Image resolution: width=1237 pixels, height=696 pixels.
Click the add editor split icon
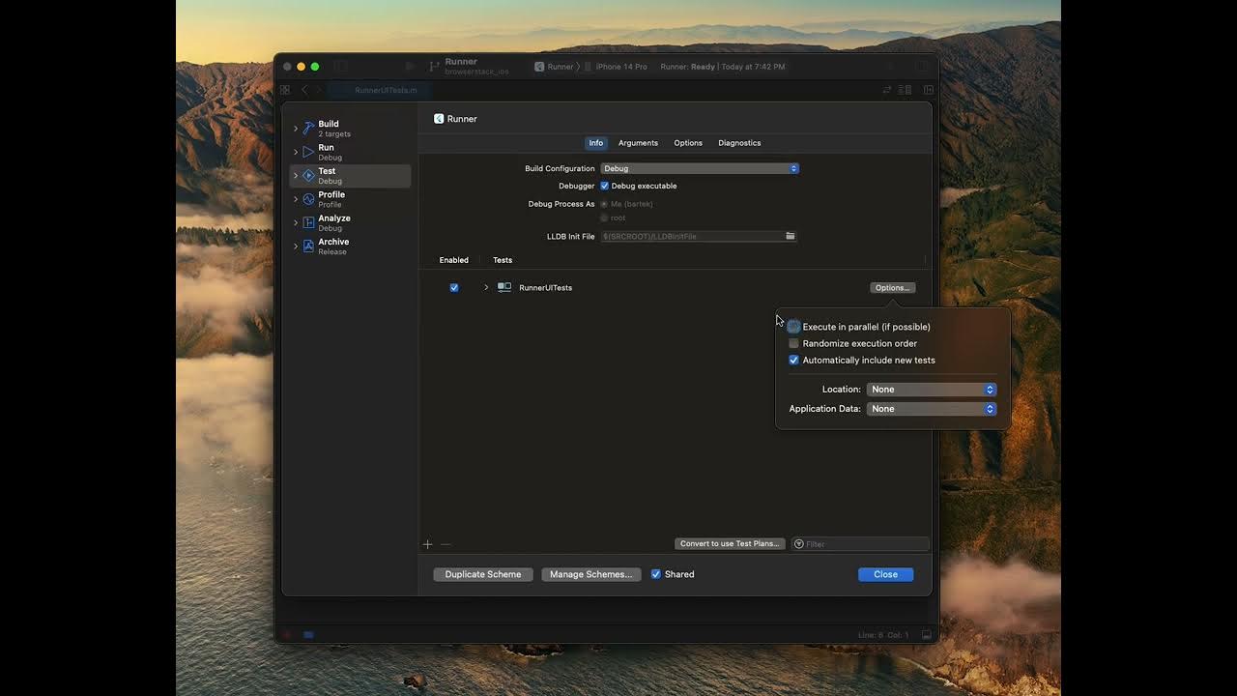coord(928,90)
